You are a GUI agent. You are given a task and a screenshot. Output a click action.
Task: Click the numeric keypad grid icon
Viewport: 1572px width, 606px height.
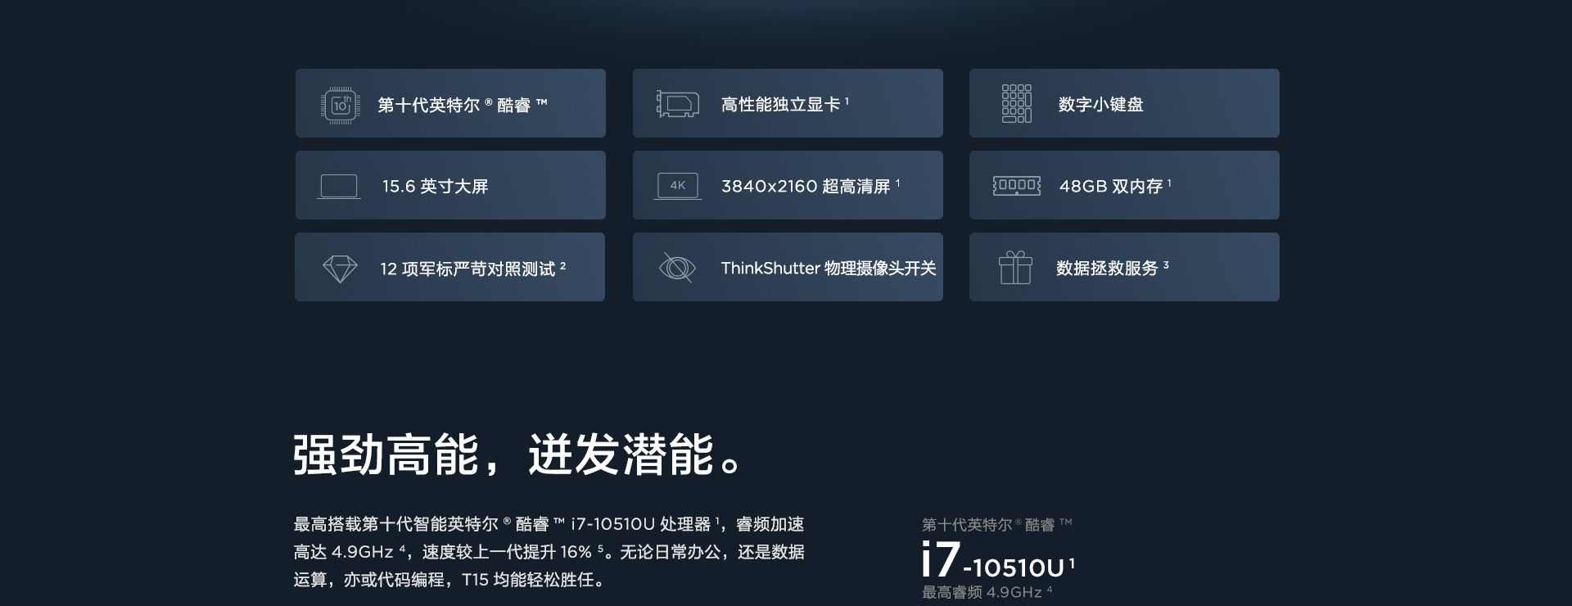(x=1016, y=103)
